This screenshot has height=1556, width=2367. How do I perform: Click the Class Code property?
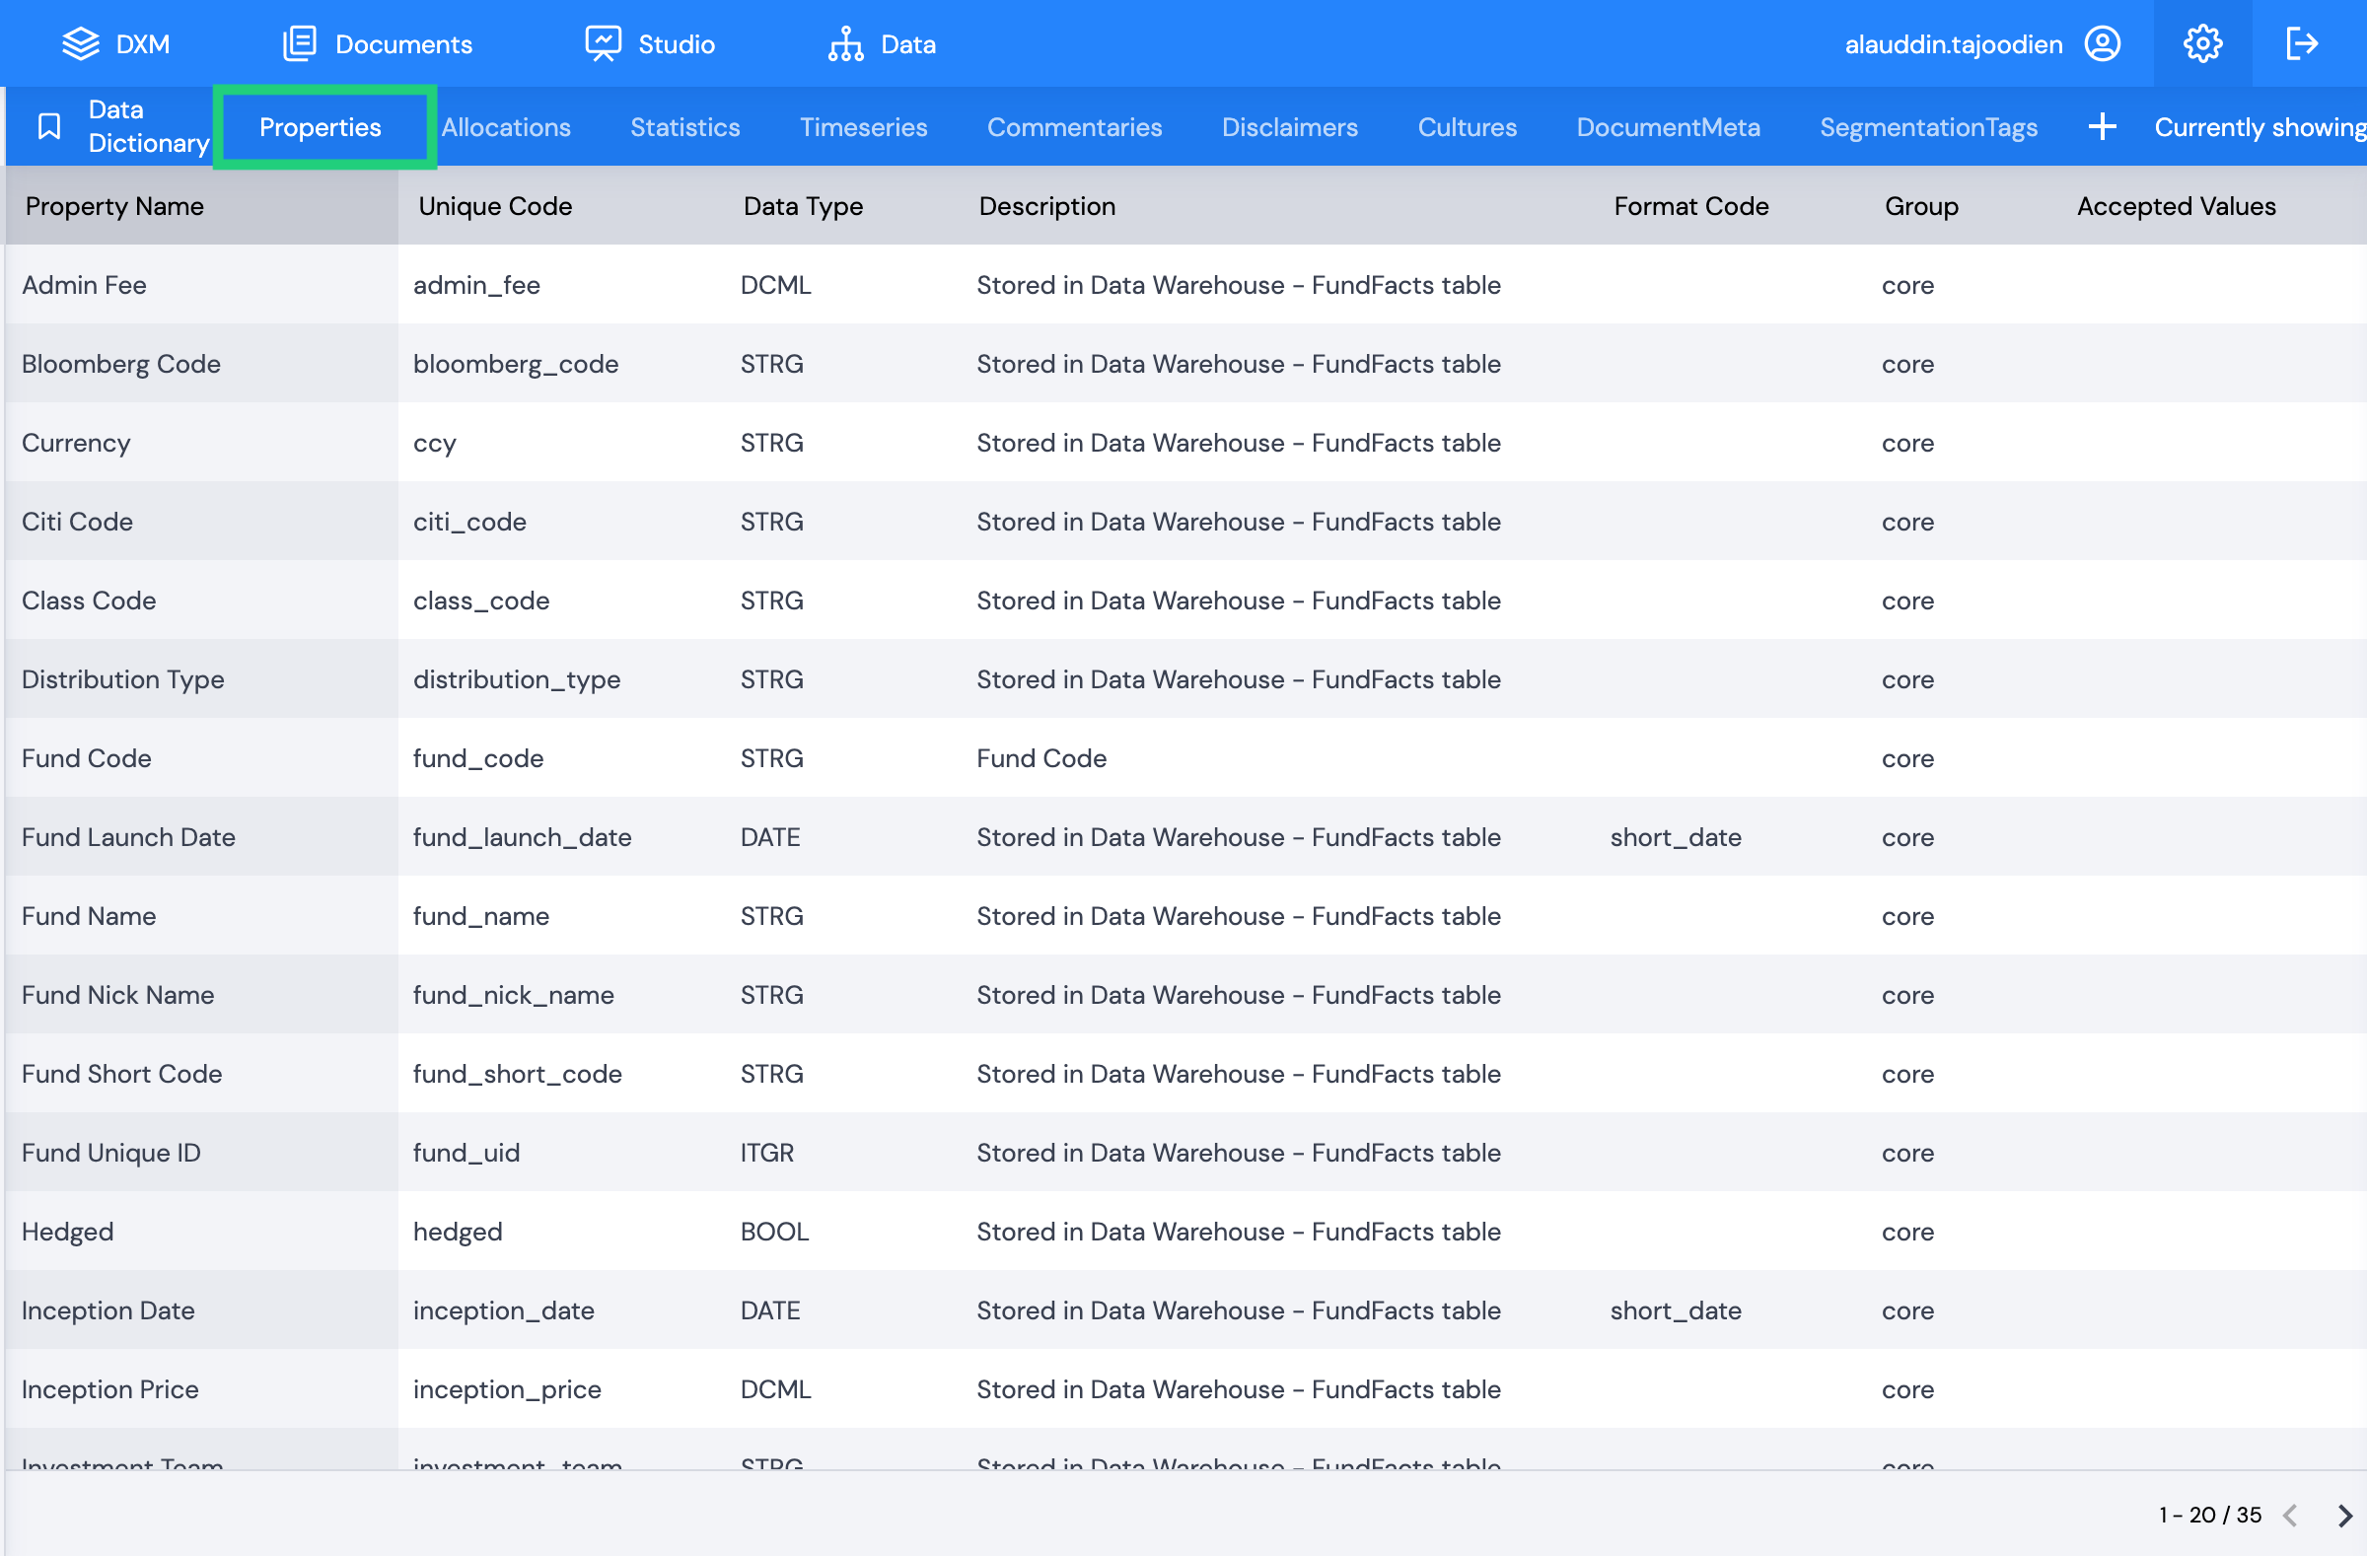89,601
